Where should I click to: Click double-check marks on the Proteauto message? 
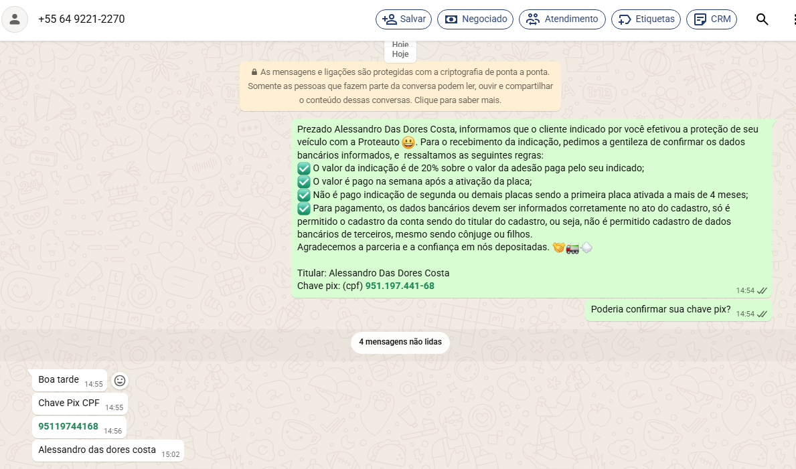[762, 290]
